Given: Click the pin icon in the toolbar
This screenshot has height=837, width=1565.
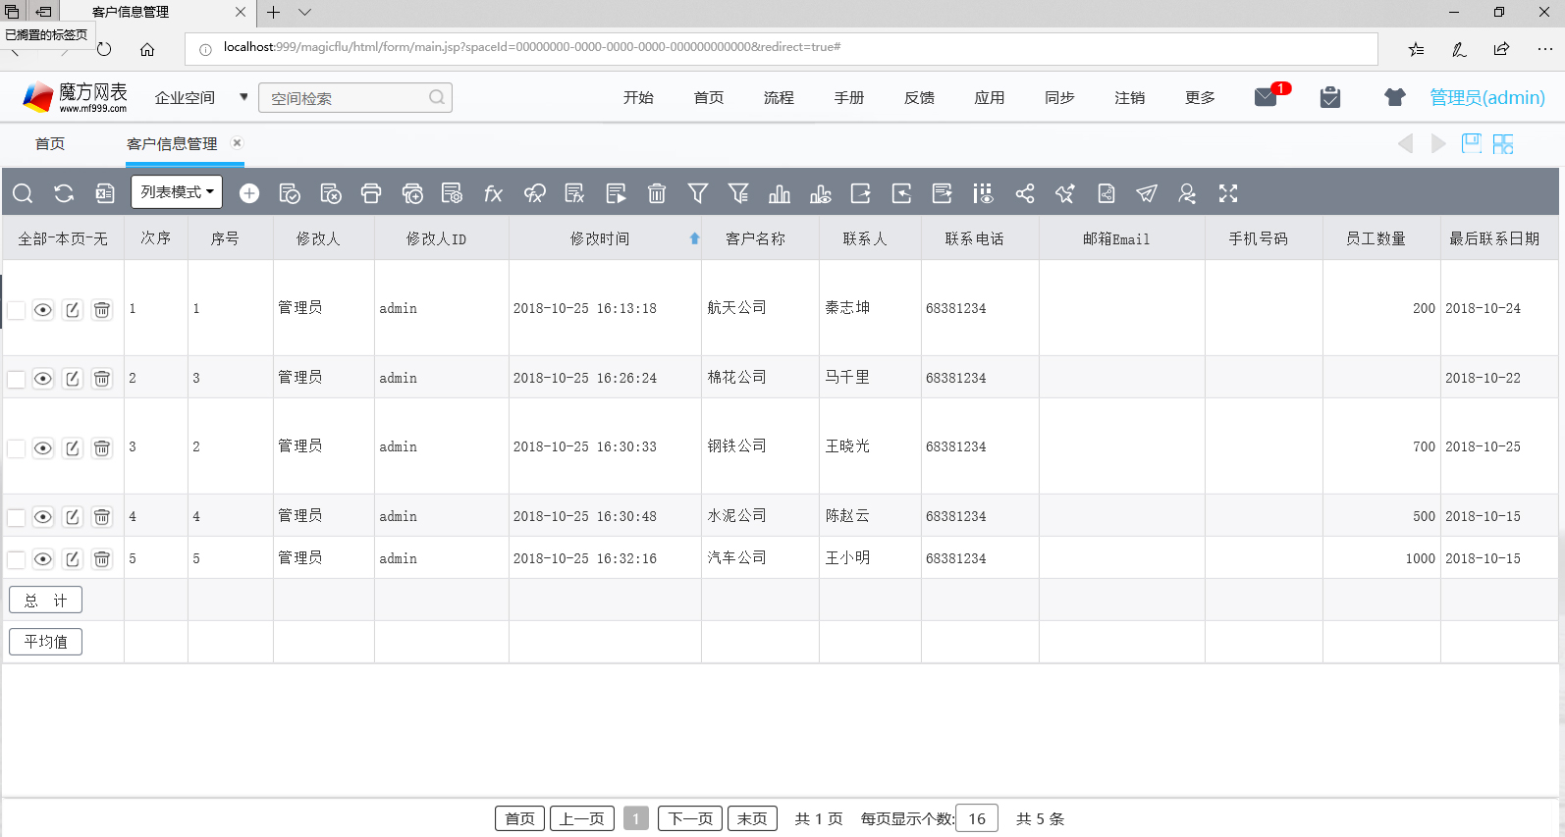Looking at the screenshot, I should point(1065,193).
